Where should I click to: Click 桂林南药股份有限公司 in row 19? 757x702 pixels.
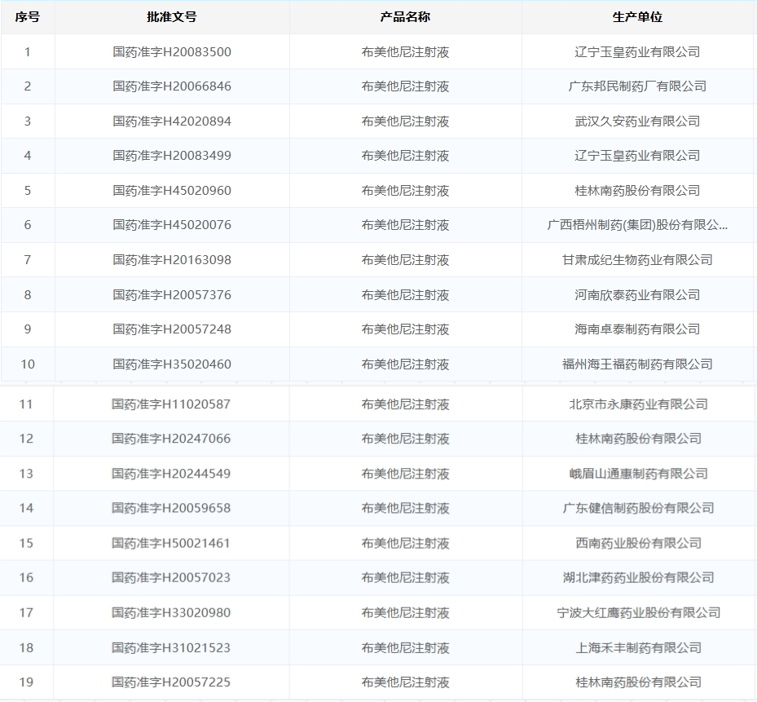coord(638,682)
